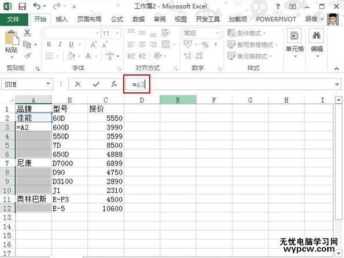Open clipboard dialog launcher

pos(38,69)
